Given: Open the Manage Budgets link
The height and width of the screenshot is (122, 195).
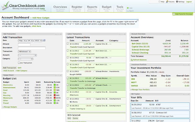Looking at the screenshot, I should (x=10, y=107).
